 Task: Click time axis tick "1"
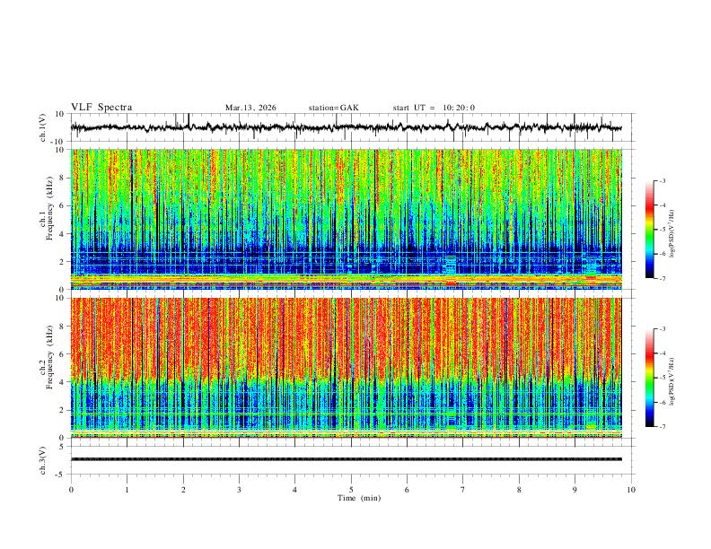tap(127, 490)
